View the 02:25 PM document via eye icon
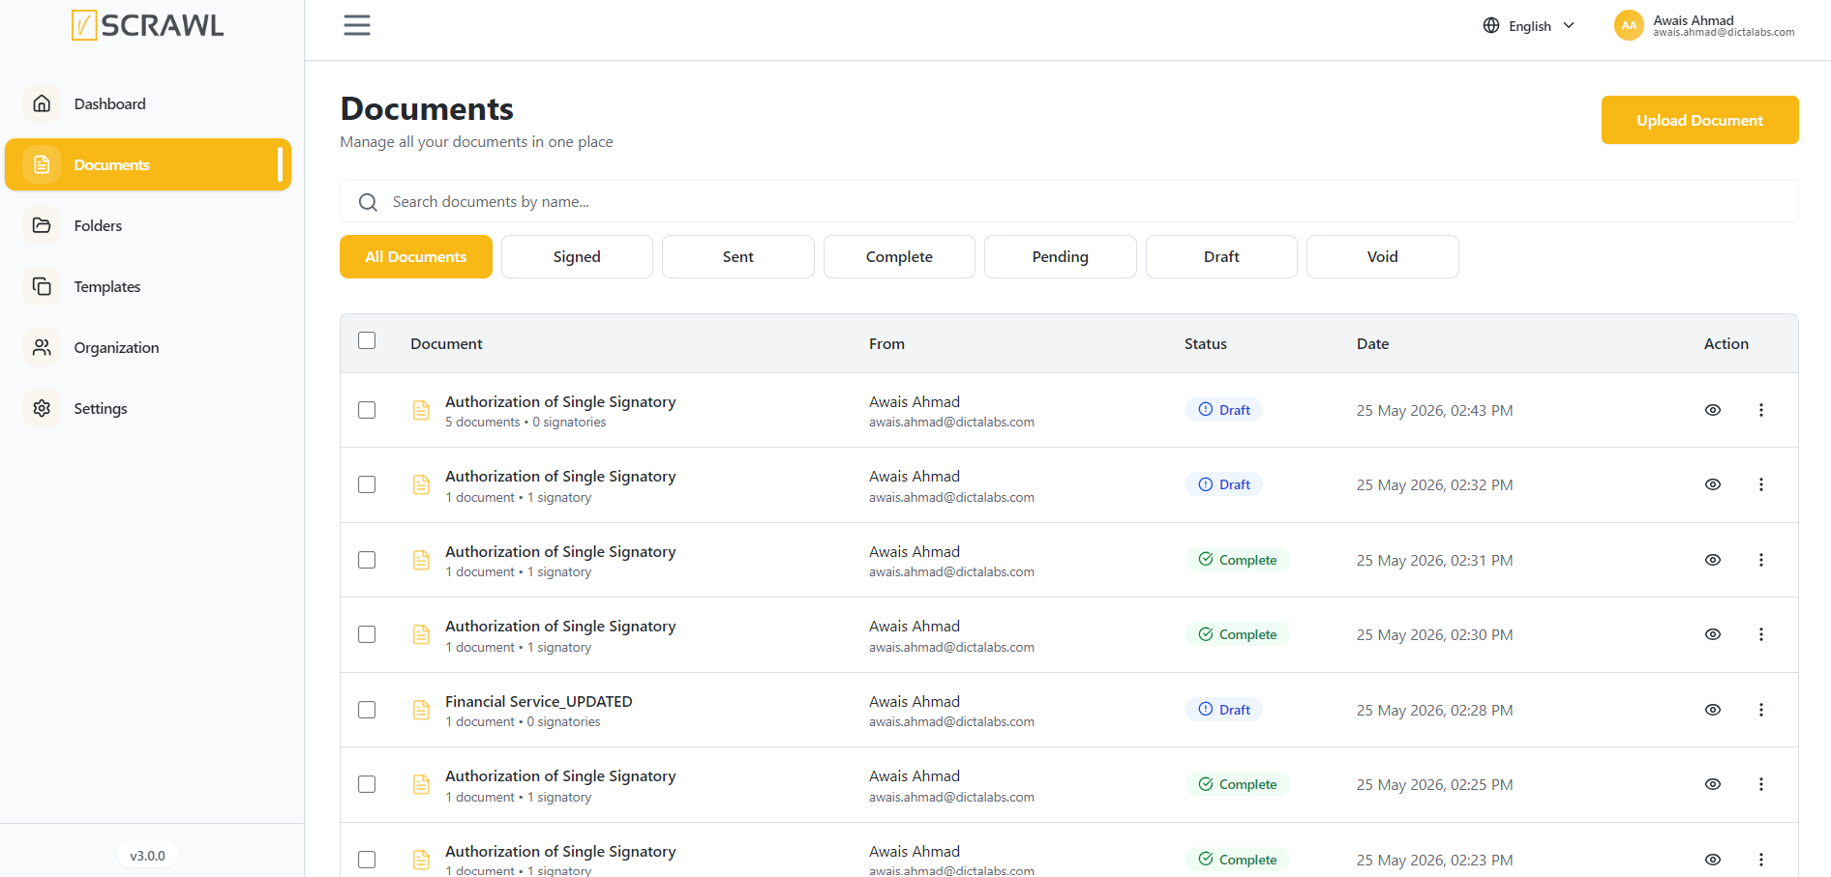The height and width of the screenshot is (877, 1831). click(x=1713, y=784)
